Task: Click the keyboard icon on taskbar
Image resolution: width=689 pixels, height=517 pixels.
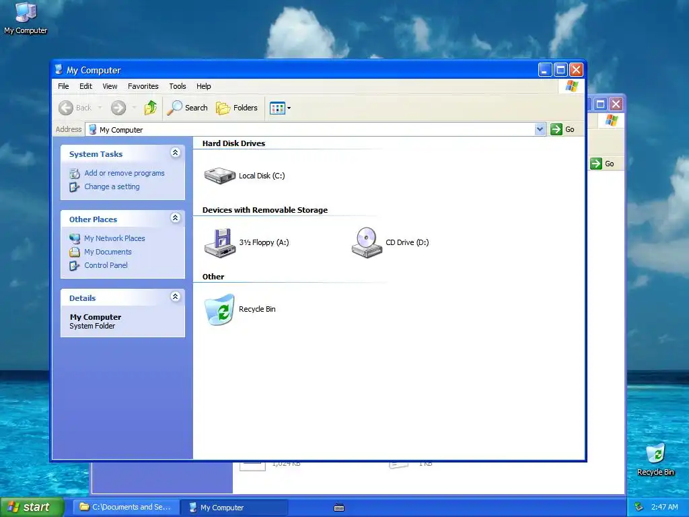Action: tap(339, 508)
